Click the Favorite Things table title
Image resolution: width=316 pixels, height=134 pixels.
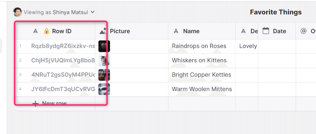point(276,12)
